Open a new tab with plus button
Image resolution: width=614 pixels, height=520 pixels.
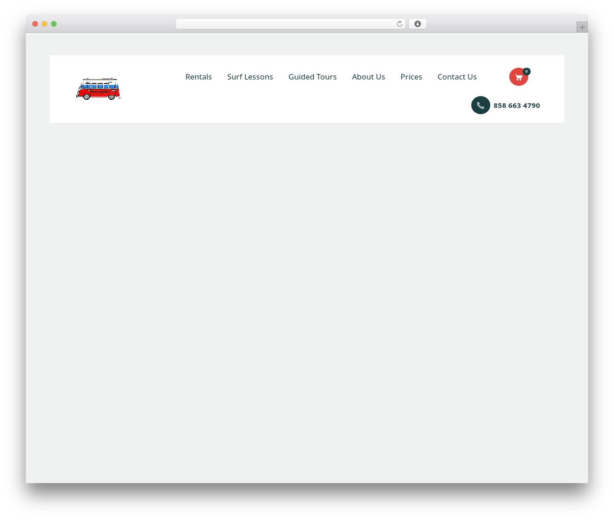point(582,27)
